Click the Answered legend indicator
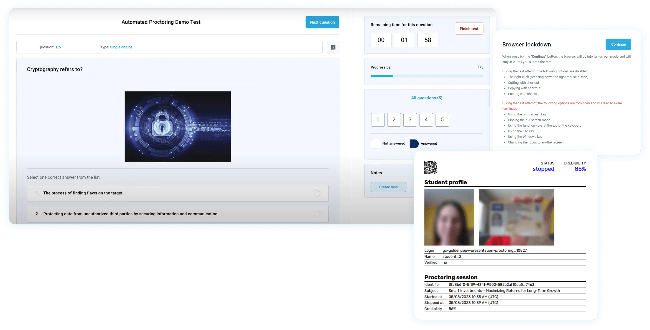Image resolution: width=650 pixels, height=330 pixels. [414, 143]
